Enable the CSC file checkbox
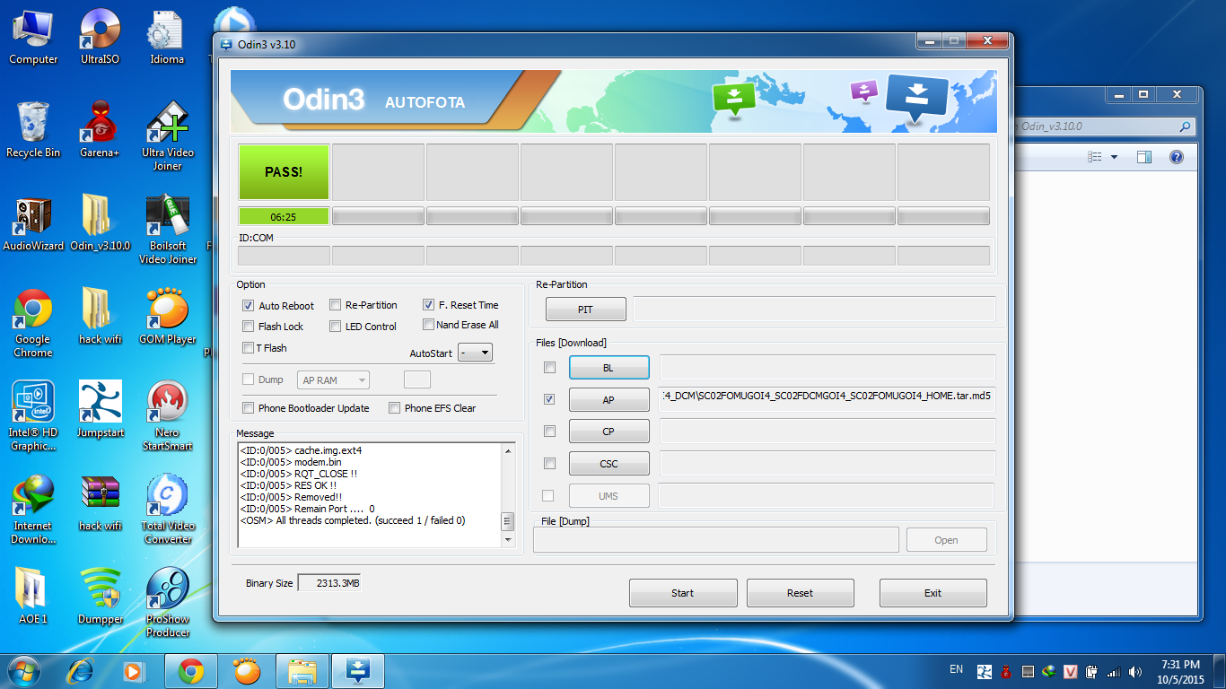Viewport: 1226px width, 689px height. (549, 464)
